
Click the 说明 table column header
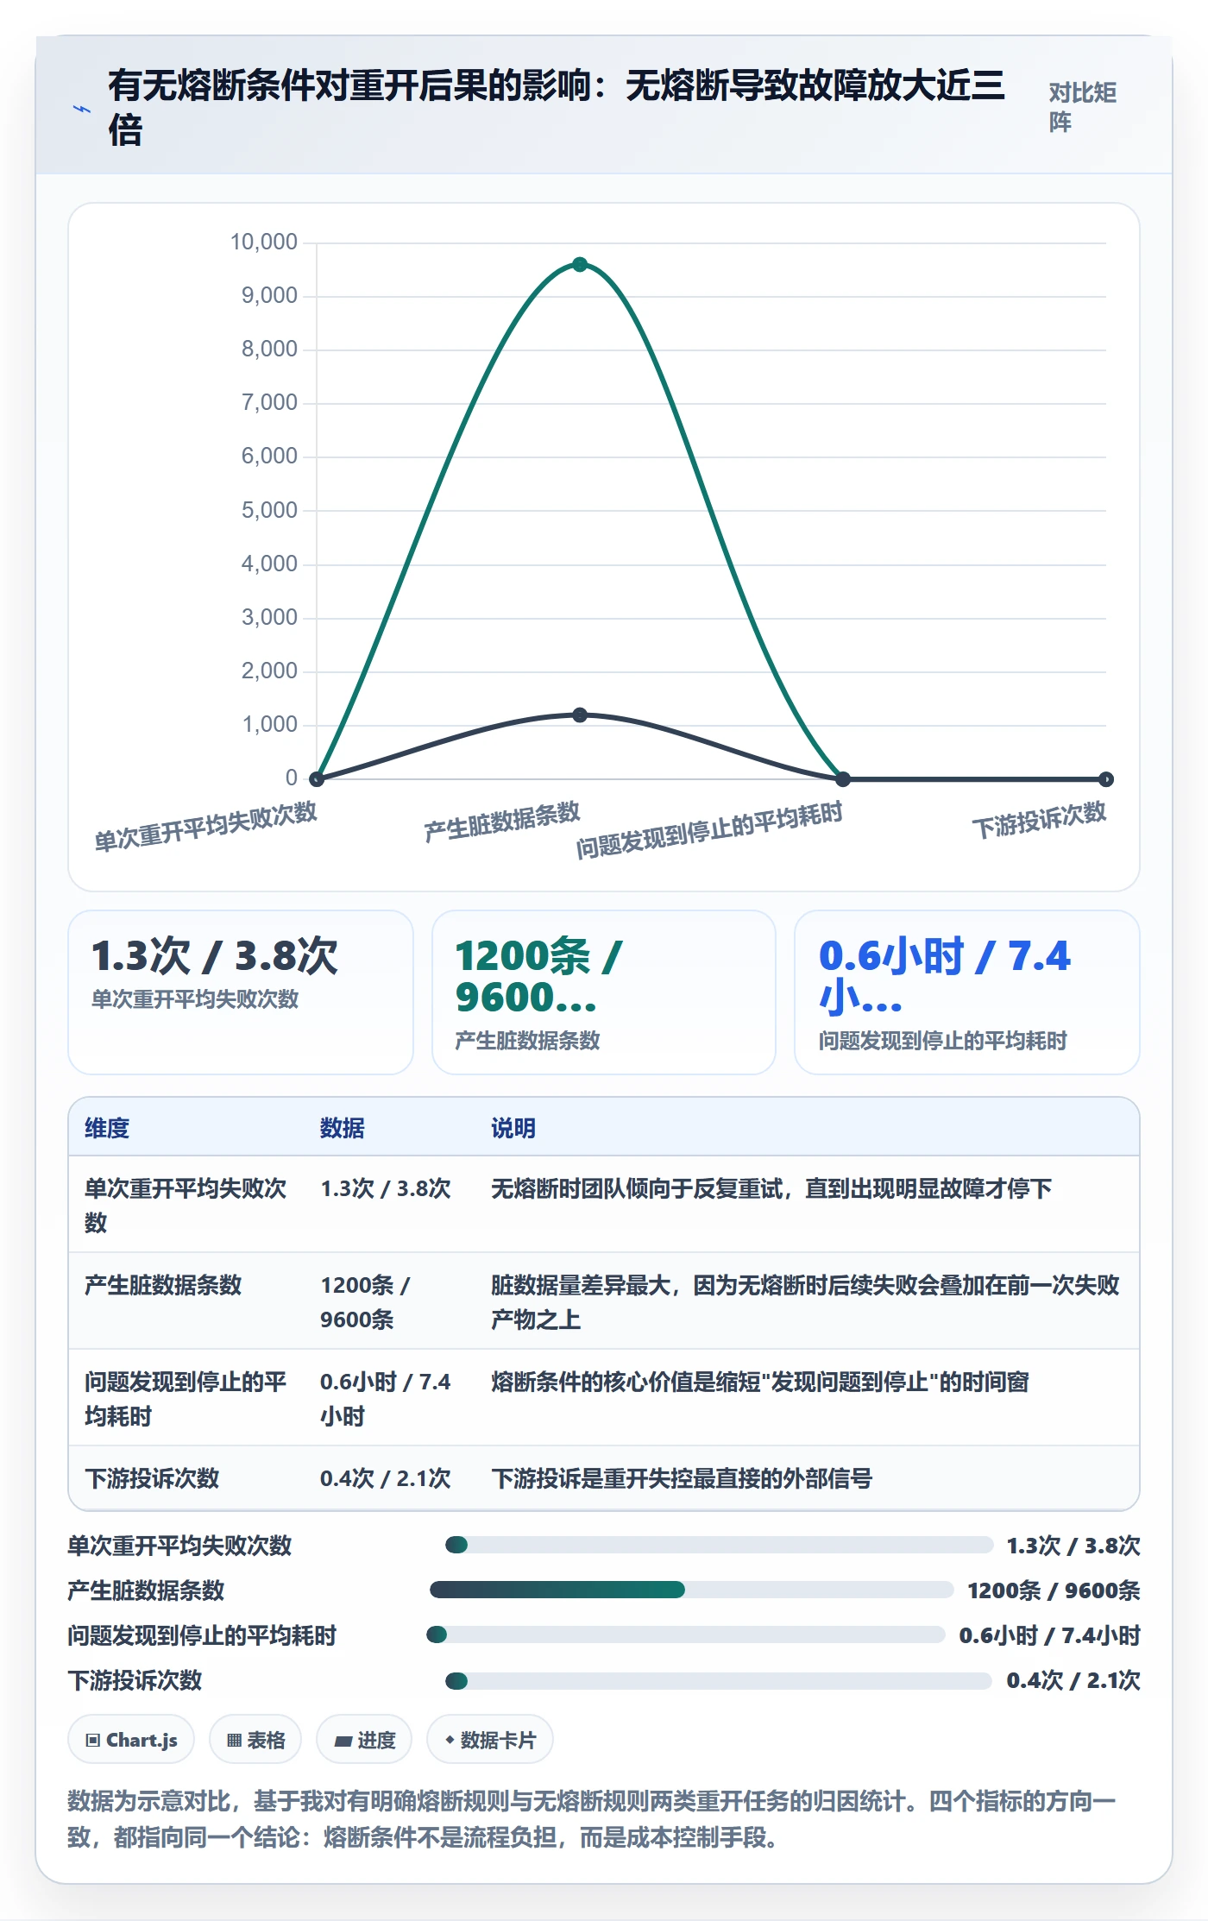point(513,1128)
